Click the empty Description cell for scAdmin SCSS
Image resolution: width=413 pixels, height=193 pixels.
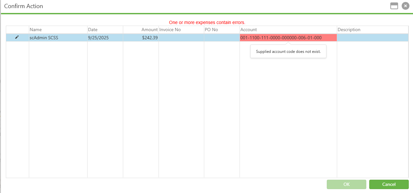(x=372, y=38)
